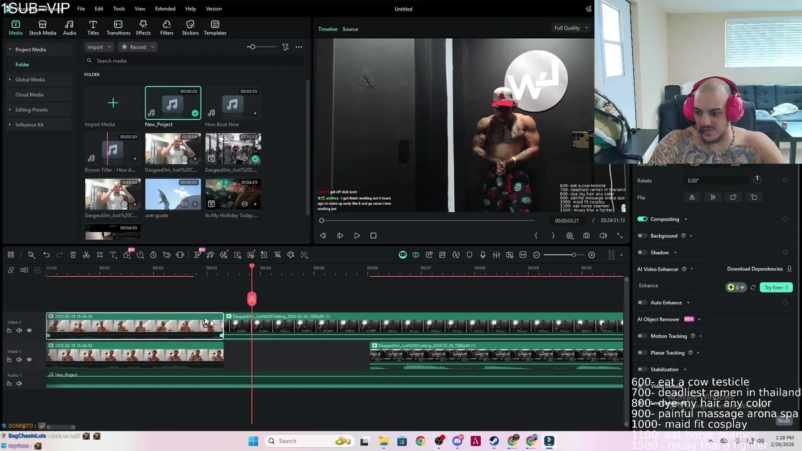This screenshot has height=451, width=802.
Task: Collapse the AI Video Enhancer section
Action: (692, 269)
